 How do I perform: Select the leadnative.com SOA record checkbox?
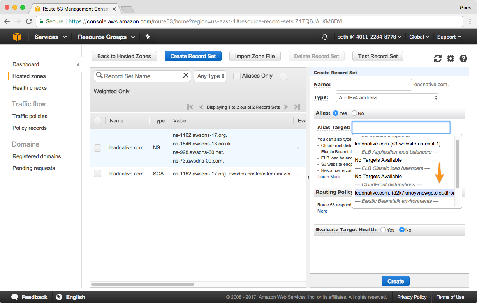click(x=98, y=174)
